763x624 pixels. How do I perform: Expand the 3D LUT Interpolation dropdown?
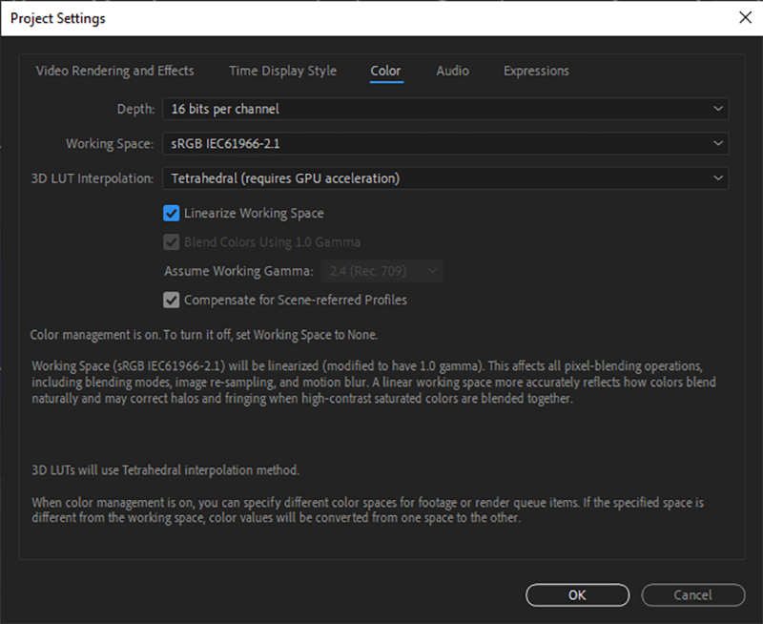444,177
